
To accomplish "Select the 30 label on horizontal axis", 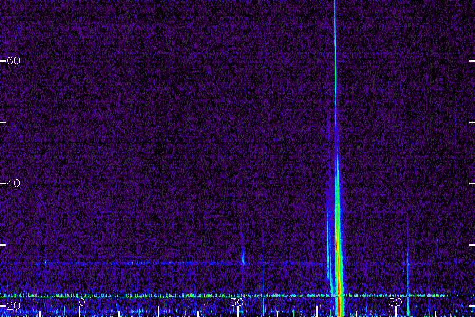I will pyautogui.click(x=237, y=302).
